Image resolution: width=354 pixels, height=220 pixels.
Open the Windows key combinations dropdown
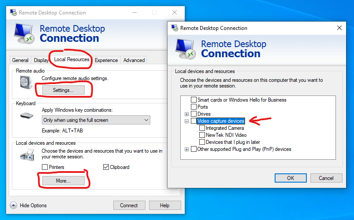click(x=96, y=120)
